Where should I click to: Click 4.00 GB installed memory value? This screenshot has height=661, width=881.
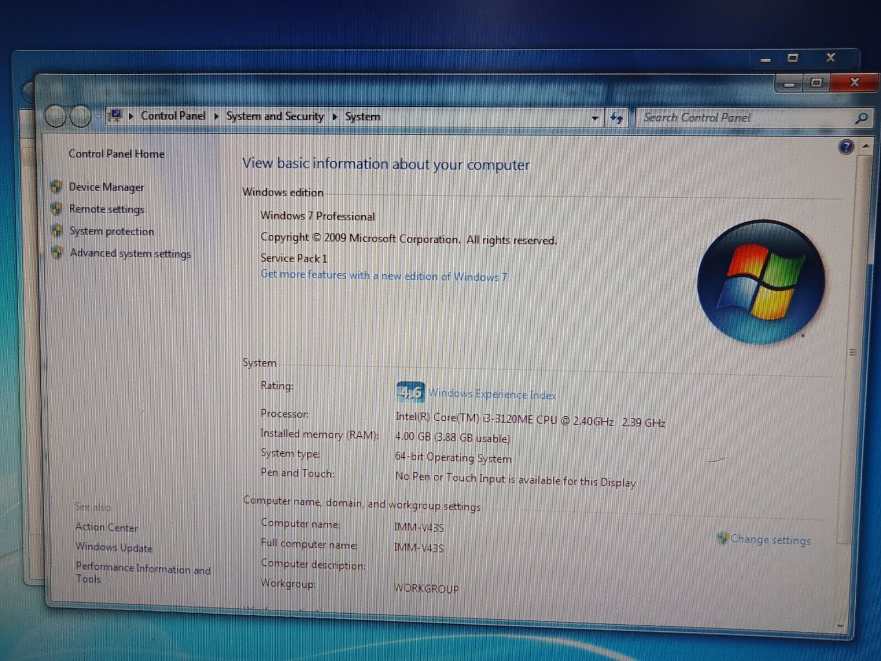coord(452,438)
